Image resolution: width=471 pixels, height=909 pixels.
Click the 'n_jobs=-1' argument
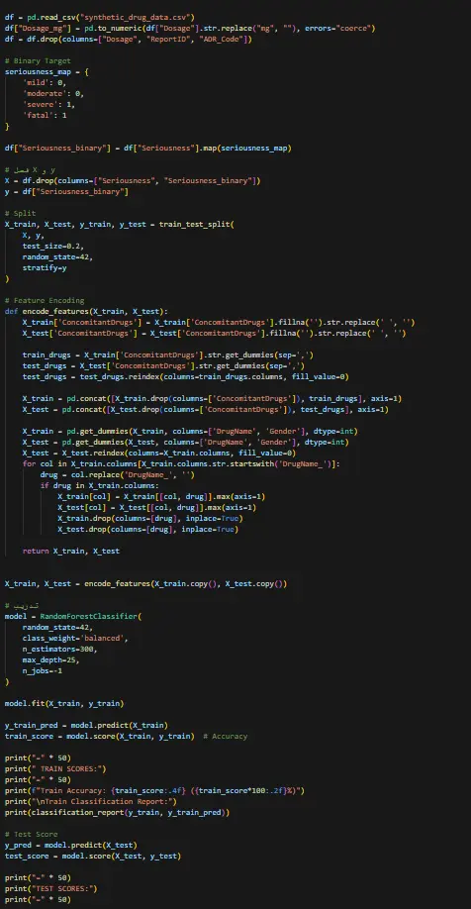(x=45, y=670)
